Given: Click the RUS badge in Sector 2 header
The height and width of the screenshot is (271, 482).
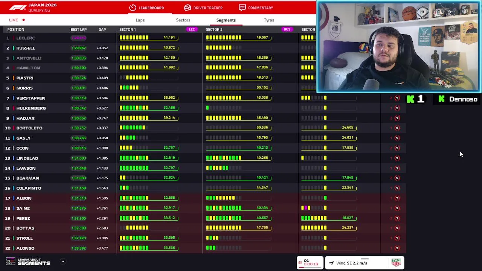Looking at the screenshot, I should tap(287, 29).
